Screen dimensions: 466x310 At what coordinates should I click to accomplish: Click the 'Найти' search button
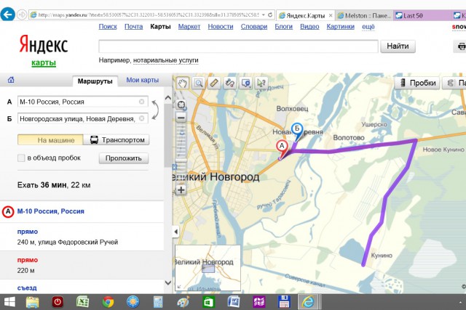tap(398, 46)
